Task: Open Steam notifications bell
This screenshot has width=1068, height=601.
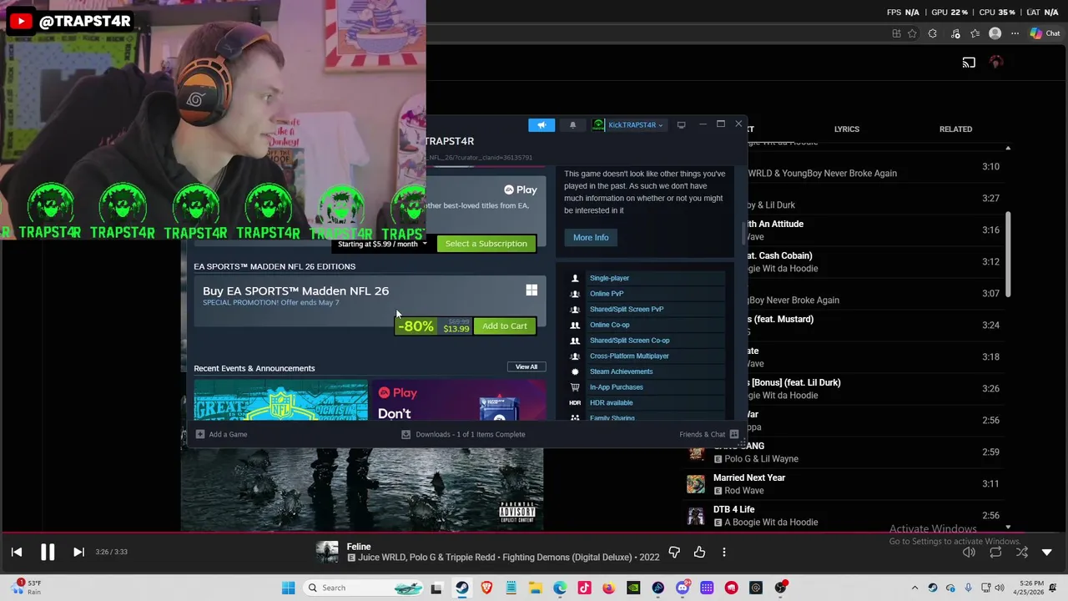Action: (572, 125)
